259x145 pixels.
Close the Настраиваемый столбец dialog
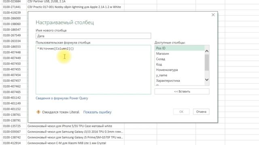pos(213,15)
